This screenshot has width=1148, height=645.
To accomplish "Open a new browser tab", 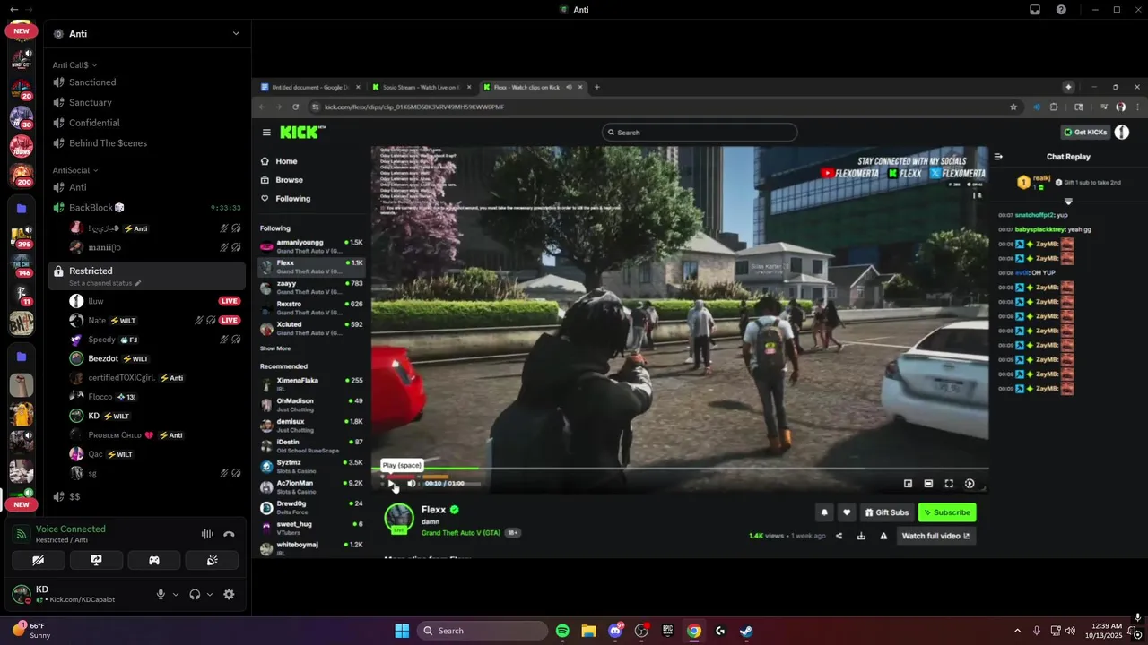I will pyautogui.click(x=596, y=87).
